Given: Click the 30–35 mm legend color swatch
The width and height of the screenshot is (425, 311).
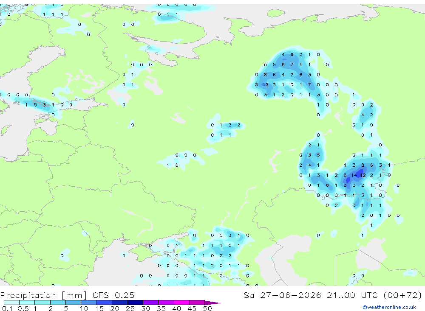Looking at the screenshot, I should (151, 303).
